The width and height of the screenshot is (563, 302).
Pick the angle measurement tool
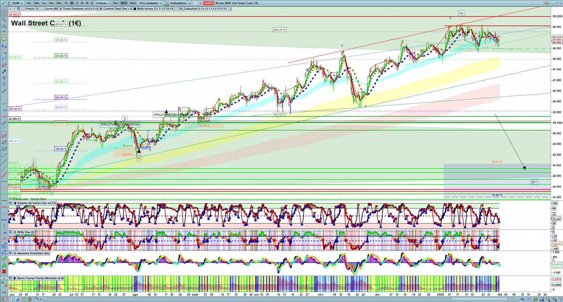tap(4, 233)
